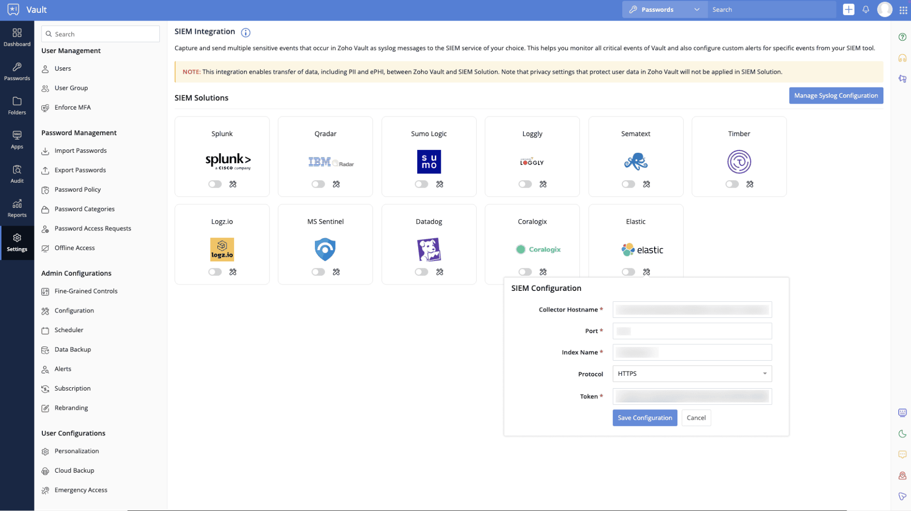The height and width of the screenshot is (511, 911).
Task: Open Import Passwords link
Action: click(x=80, y=151)
